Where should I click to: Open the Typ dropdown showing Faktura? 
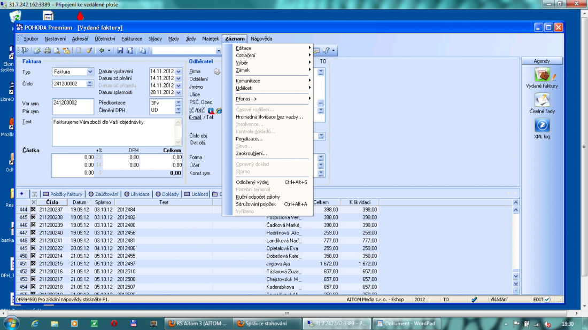[x=90, y=72]
